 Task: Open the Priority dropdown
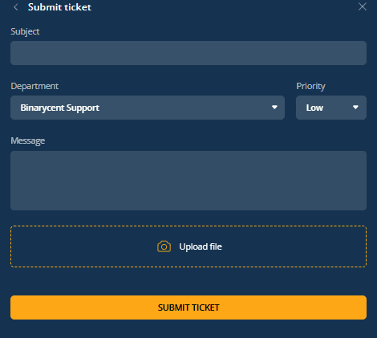[x=331, y=108]
